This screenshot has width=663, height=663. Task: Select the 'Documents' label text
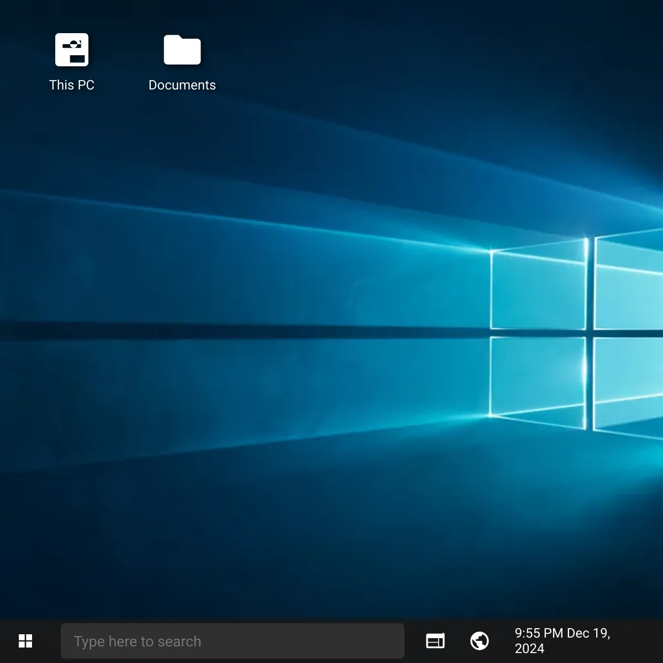pos(182,85)
